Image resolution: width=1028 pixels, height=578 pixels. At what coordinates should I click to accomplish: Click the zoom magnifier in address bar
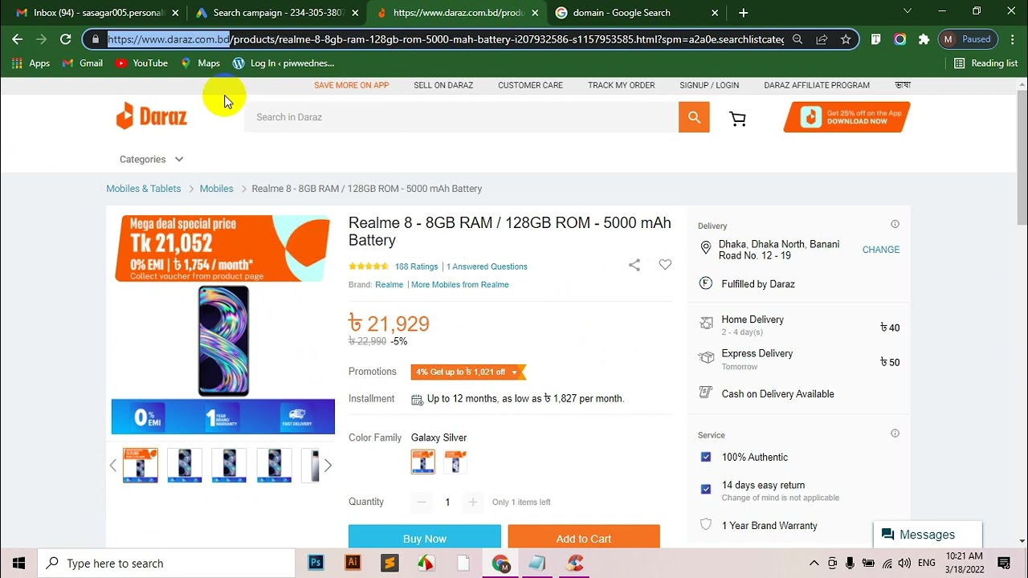(x=797, y=39)
